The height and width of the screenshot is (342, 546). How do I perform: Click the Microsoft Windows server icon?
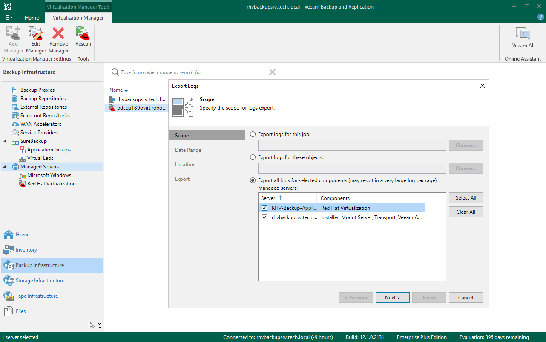(x=23, y=175)
